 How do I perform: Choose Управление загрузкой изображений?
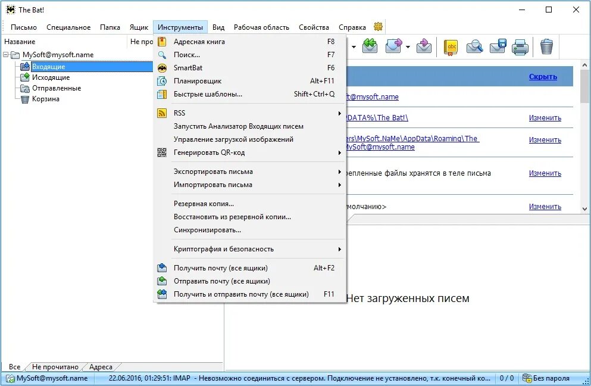click(x=250, y=139)
